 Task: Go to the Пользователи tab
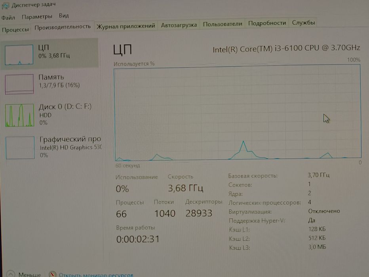click(223, 24)
